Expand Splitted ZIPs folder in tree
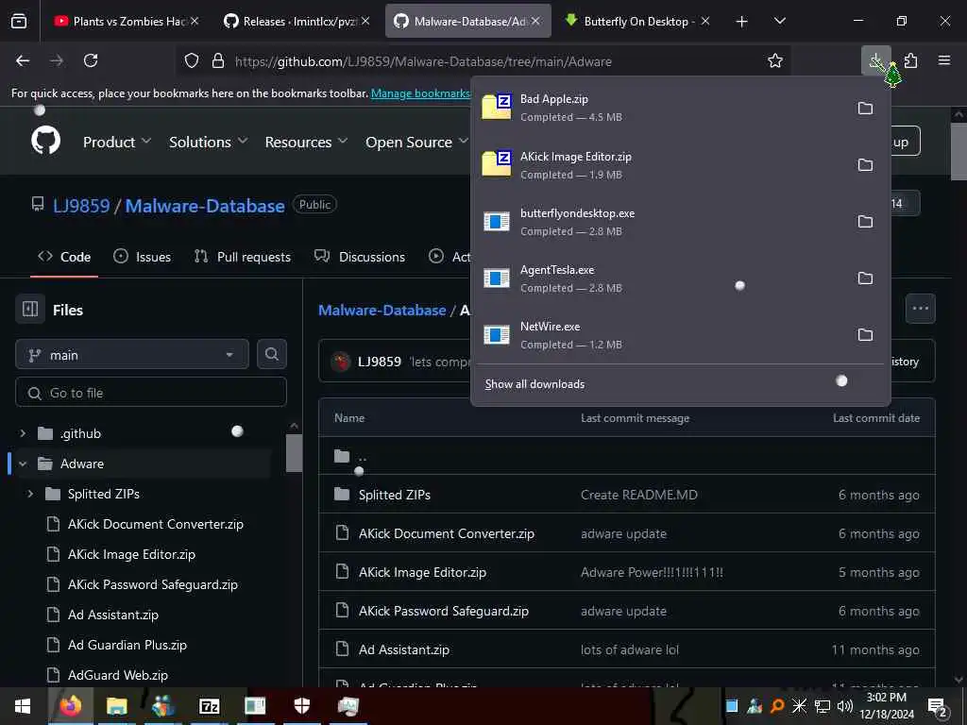 pyautogui.click(x=30, y=494)
